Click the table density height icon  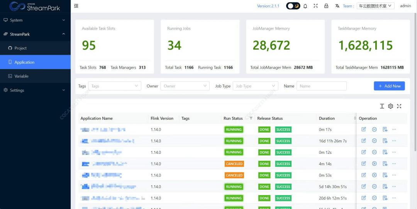382,106
